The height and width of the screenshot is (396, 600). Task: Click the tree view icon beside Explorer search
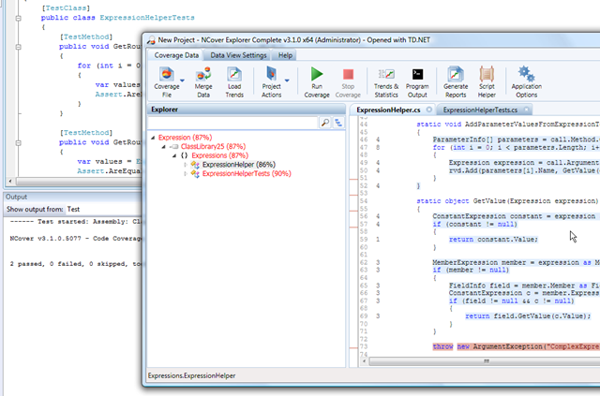(x=338, y=123)
